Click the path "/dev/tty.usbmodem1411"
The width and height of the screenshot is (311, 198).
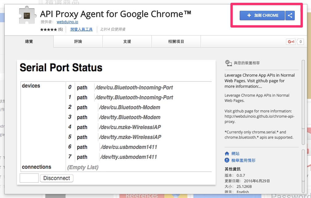(129, 157)
